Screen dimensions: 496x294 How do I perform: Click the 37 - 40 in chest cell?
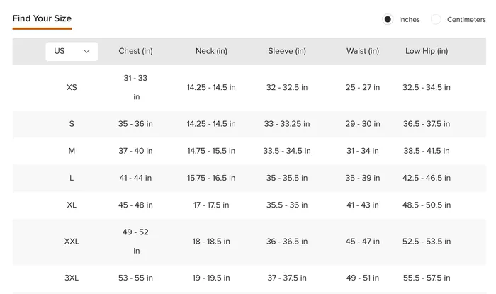point(136,151)
